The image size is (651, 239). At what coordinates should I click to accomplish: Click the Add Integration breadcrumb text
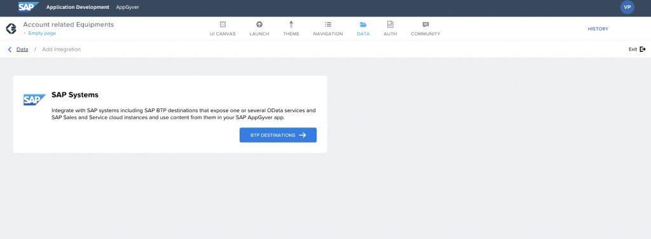62,49
